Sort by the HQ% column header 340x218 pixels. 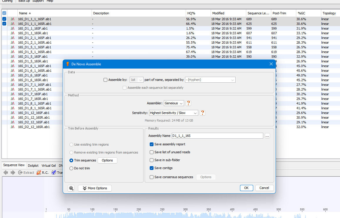[198, 13]
